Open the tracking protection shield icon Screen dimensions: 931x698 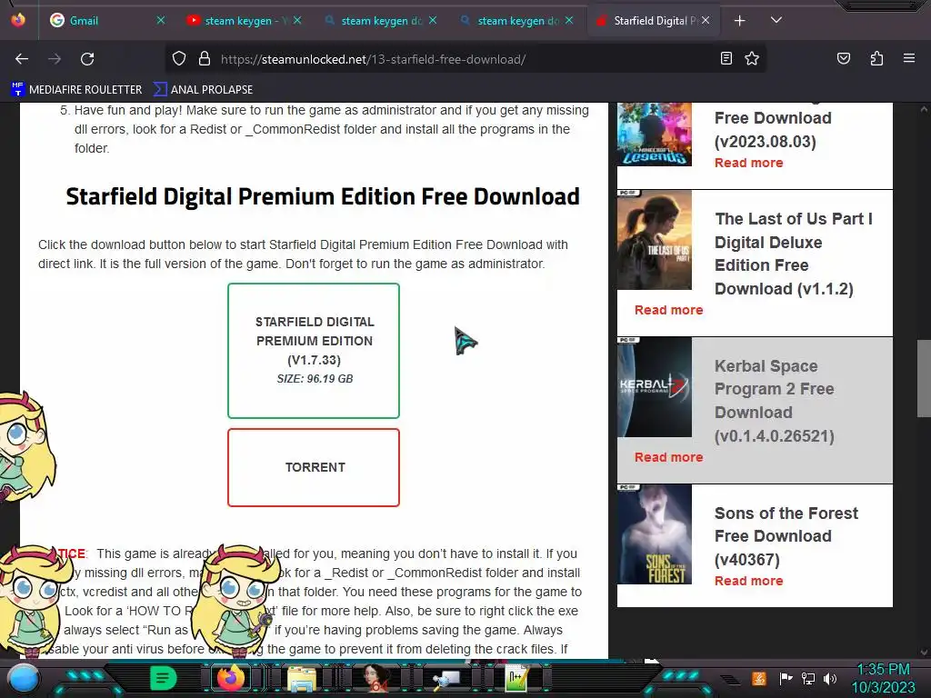(x=179, y=59)
